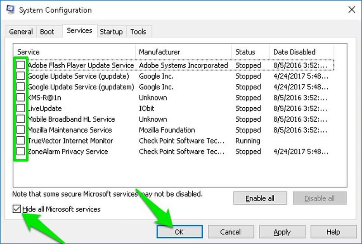Screen dimensions: 362x244
Task: Click the Unknown manufacturer for KMS-R@1n
Action: point(153,98)
